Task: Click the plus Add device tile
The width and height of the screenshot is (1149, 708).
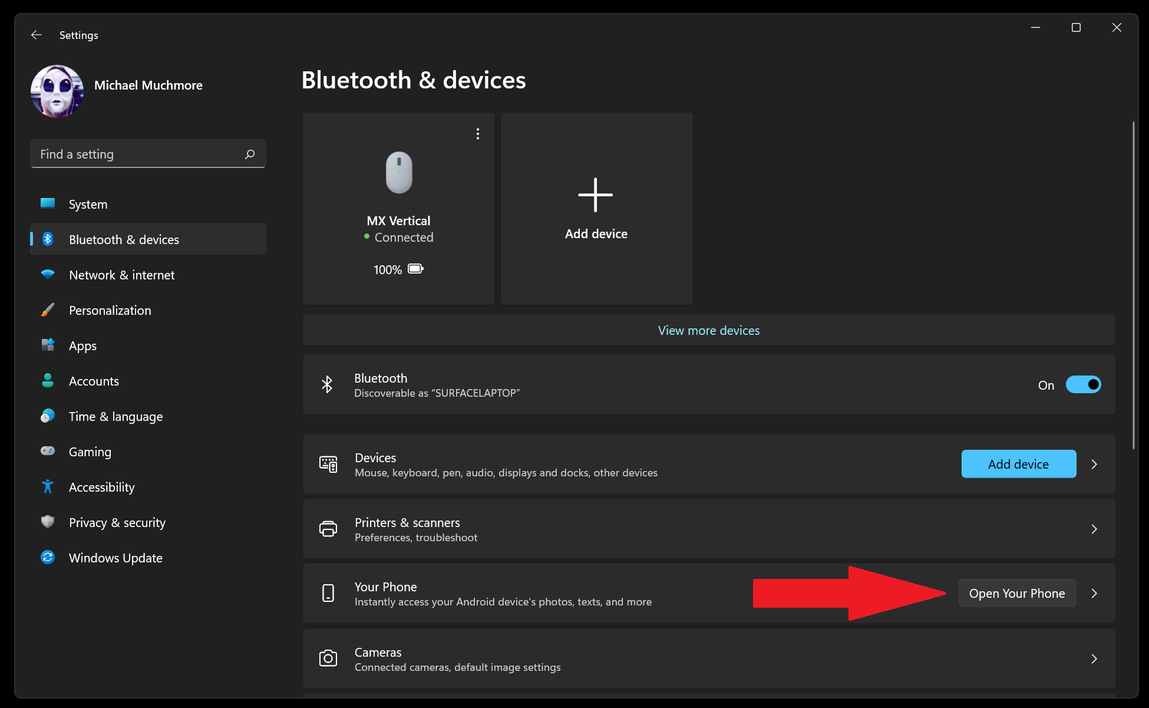Action: (596, 208)
